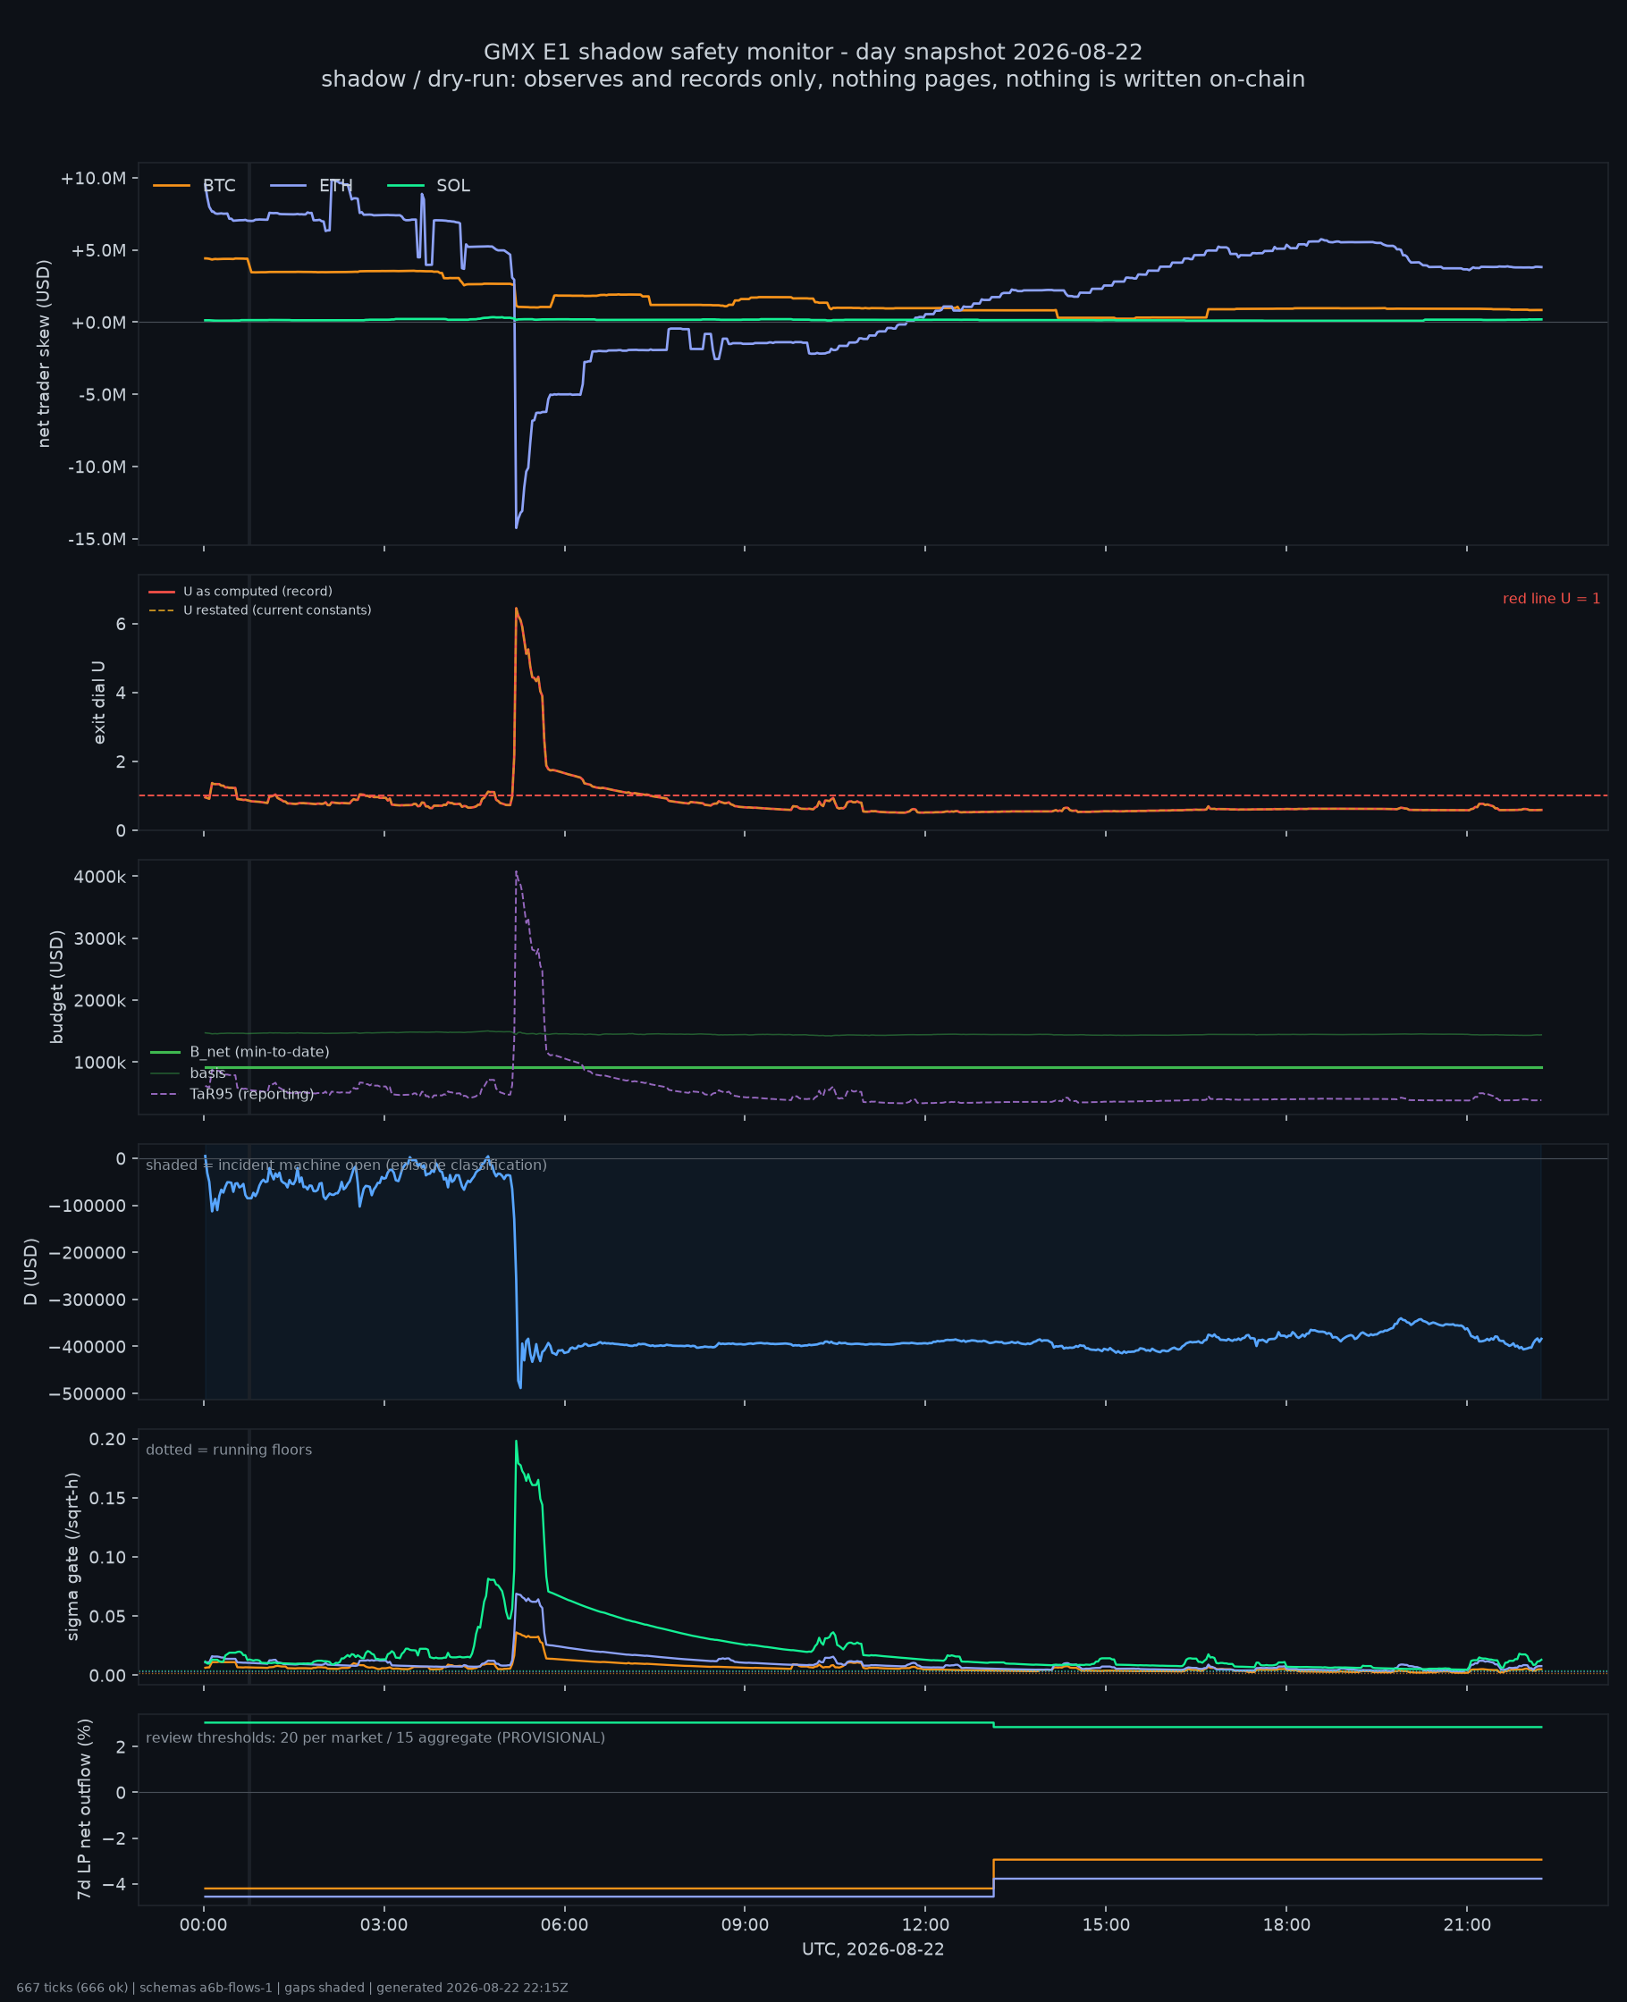
Task: Click the 'exit dial U' axis label
Action: click(99, 702)
